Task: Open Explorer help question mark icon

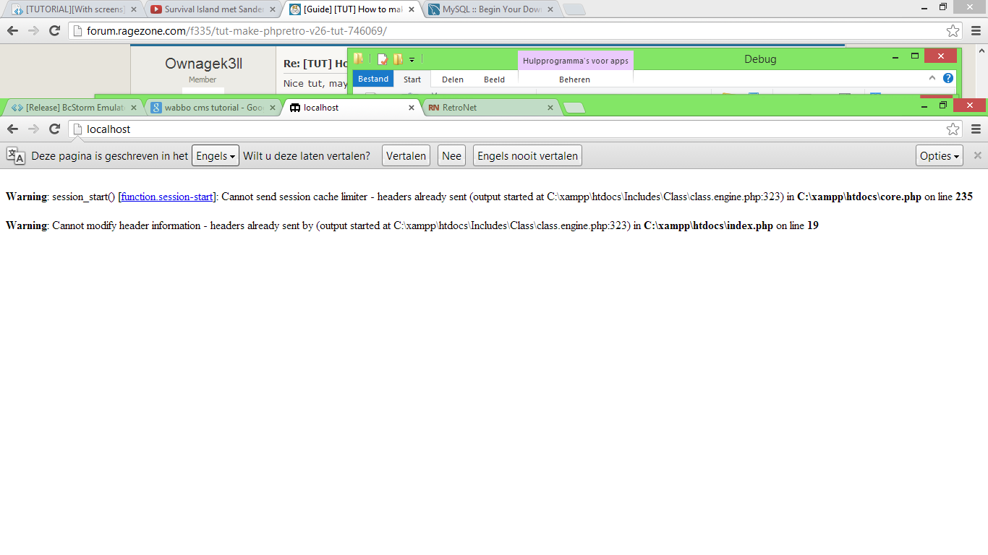Action: [947, 78]
